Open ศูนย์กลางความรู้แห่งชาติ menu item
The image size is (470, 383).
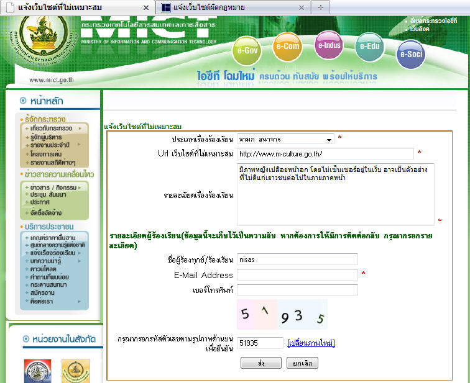click(58, 245)
